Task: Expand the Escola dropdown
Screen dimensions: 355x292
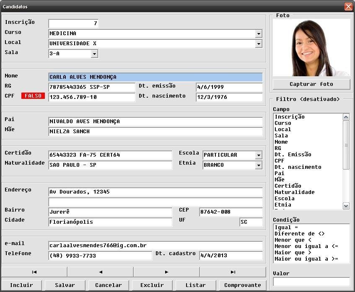Action: click(x=259, y=155)
